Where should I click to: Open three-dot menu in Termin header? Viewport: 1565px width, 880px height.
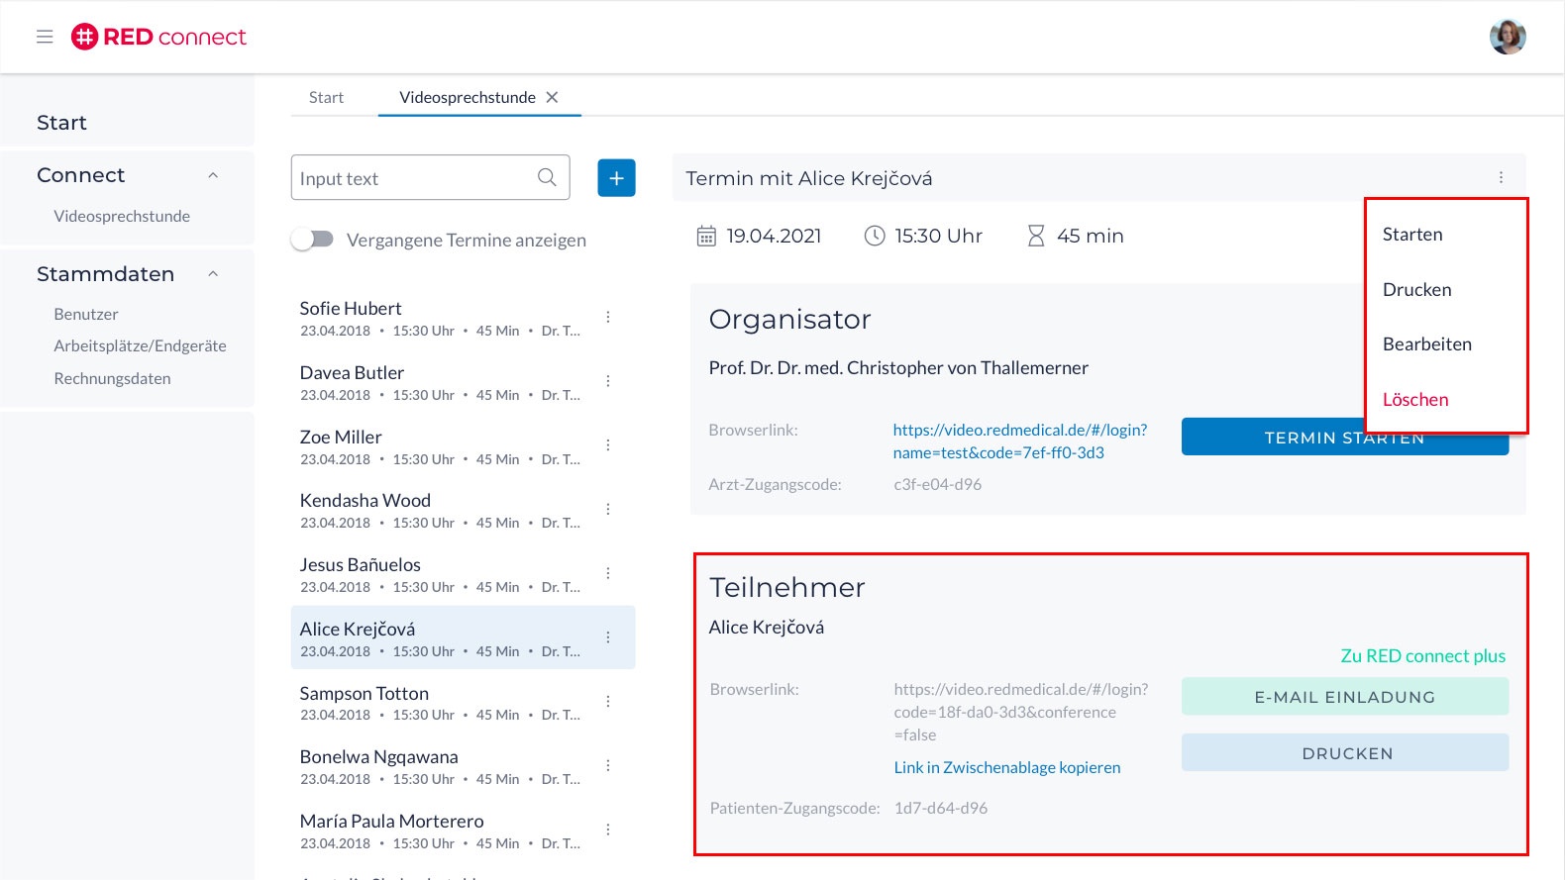pyautogui.click(x=1501, y=177)
